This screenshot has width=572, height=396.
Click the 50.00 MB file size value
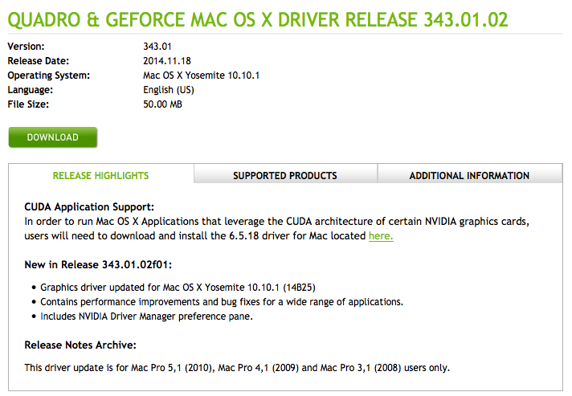coord(164,104)
